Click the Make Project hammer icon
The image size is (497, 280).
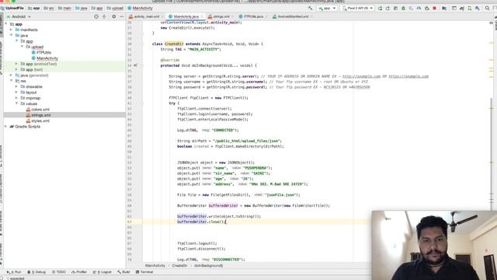(311, 9)
